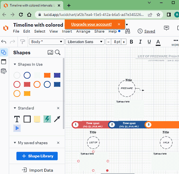Screen dimensions: 179x174
Task: Increase font size with plus button
Action: [124, 42]
